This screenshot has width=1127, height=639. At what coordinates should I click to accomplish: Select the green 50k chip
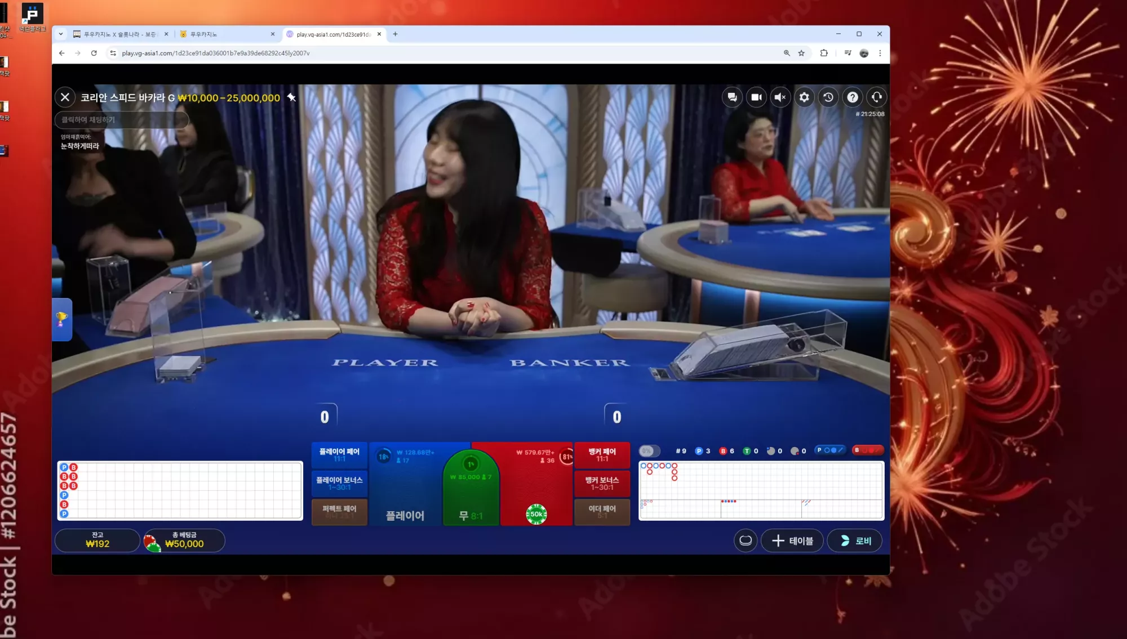[536, 514]
